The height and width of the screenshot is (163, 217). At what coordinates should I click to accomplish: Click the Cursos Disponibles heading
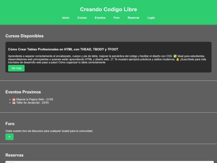click(25, 36)
